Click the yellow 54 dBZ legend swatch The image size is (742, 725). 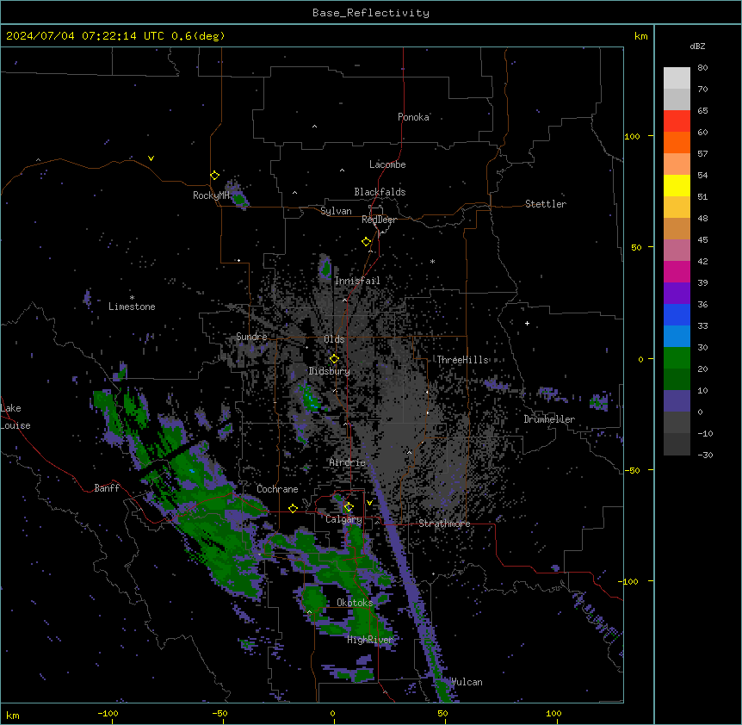677,185
